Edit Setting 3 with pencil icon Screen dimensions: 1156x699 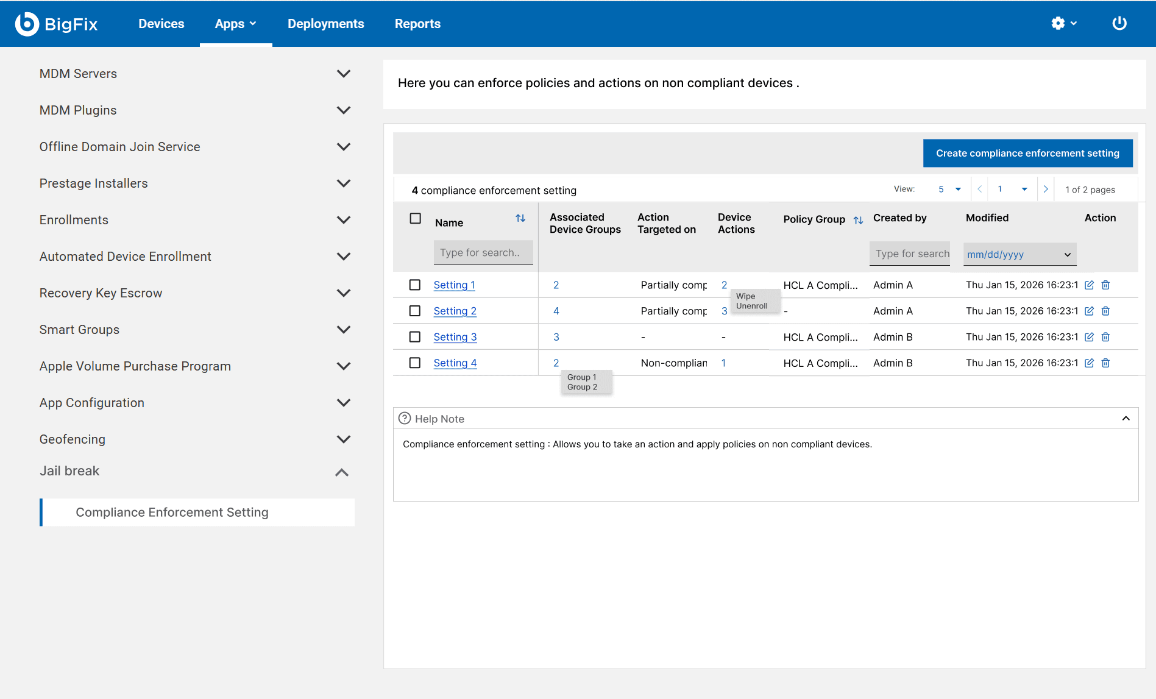tap(1089, 337)
